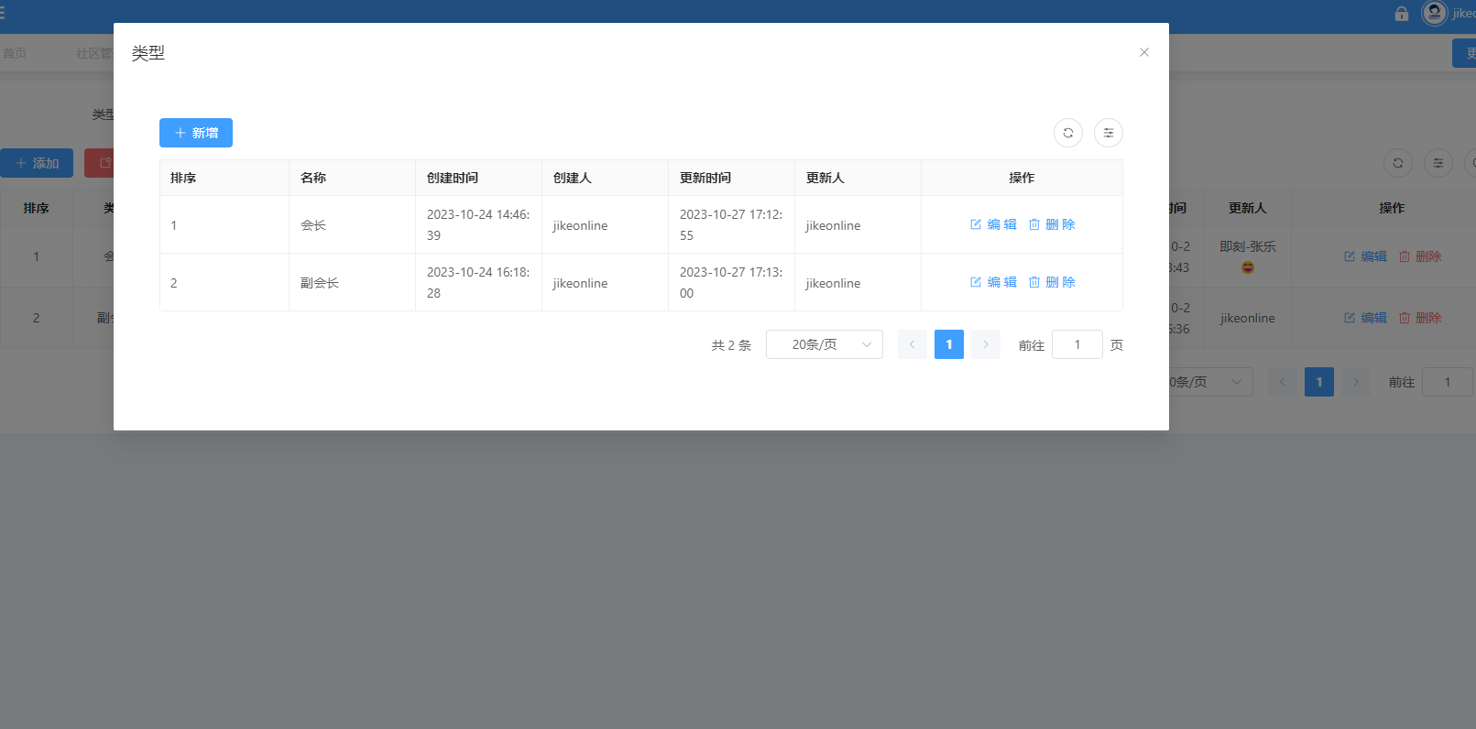Open user avatar menu in header
This screenshot has height=729, width=1476.
[x=1434, y=13]
